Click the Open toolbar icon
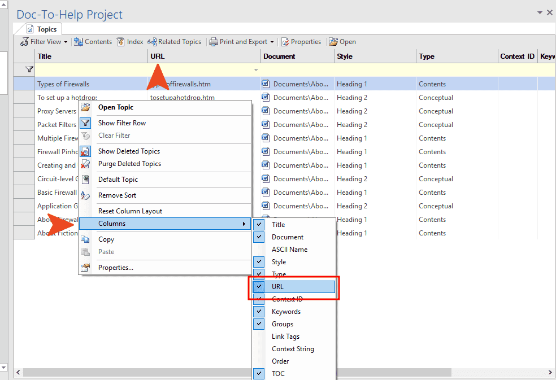556x380 pixels. [x=333, y=42]
